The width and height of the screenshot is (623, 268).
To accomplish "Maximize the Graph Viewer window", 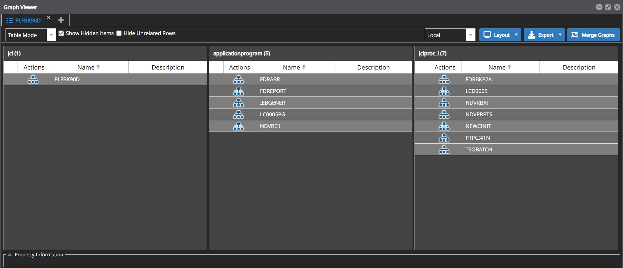I will tap(608, 7).
